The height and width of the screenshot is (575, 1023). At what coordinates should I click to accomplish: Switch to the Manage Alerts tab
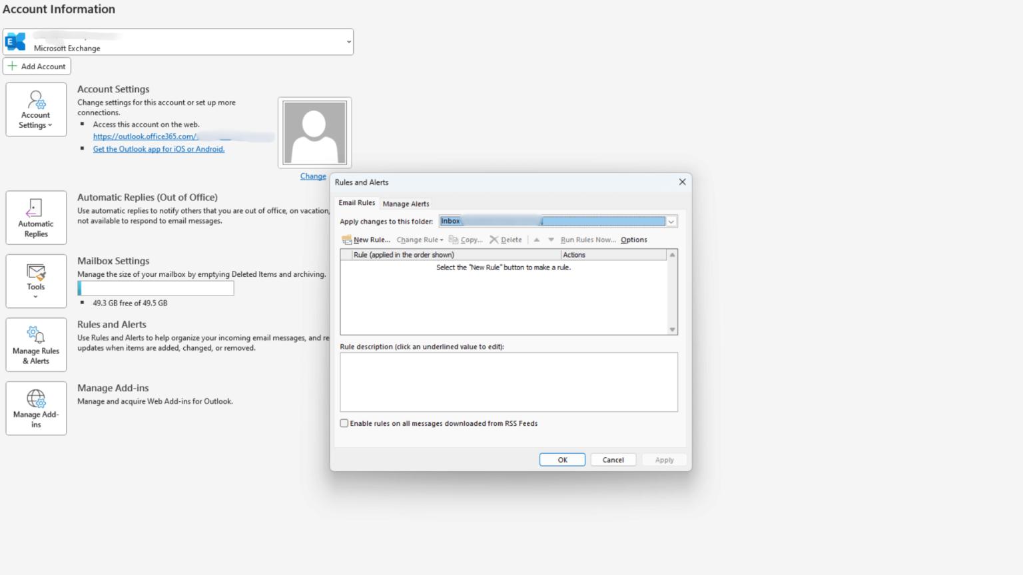(x=406, y=204)
